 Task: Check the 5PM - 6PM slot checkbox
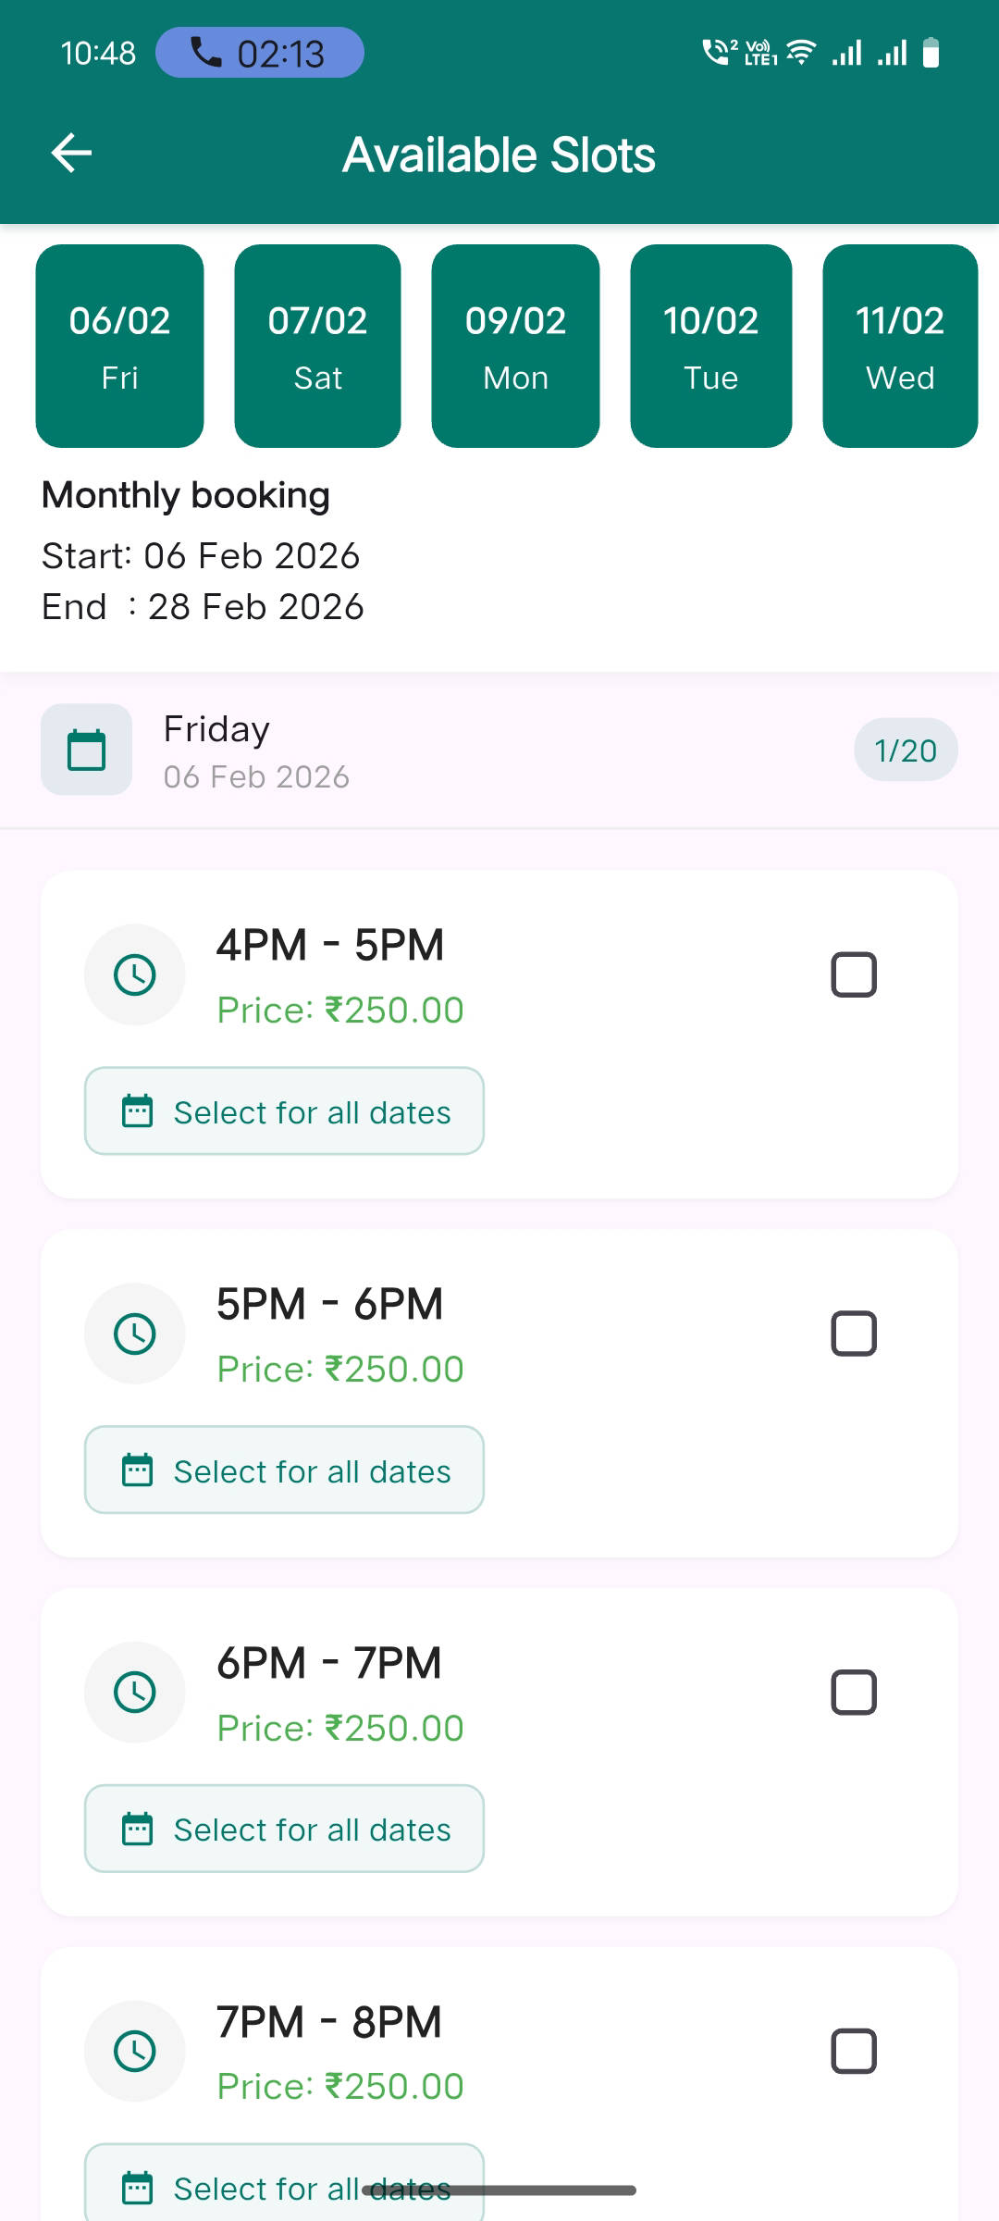coord(854,1334)
